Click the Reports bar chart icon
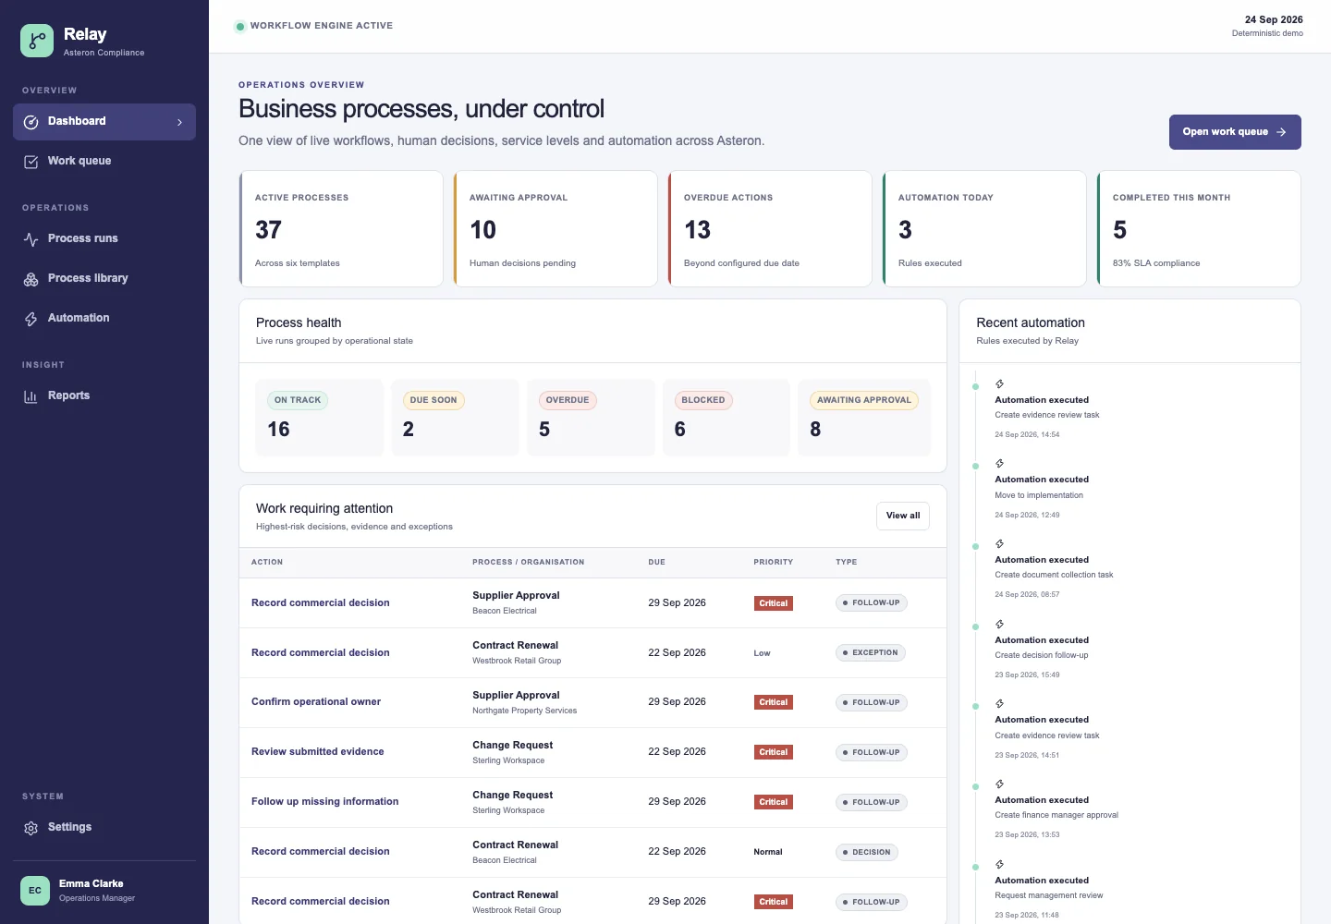This screenshot has width=1331, height=924. click(x=31, y=396)
